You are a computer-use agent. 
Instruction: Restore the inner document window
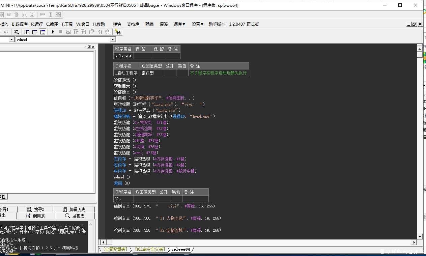tap(414, 24)
